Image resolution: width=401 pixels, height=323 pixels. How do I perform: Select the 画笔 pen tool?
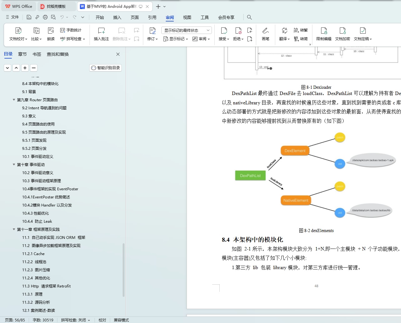[x=266, y=34]
